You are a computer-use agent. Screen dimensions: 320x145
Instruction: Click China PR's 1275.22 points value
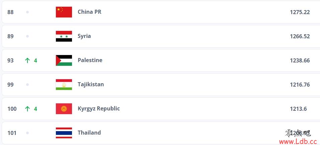click(300, 12)
